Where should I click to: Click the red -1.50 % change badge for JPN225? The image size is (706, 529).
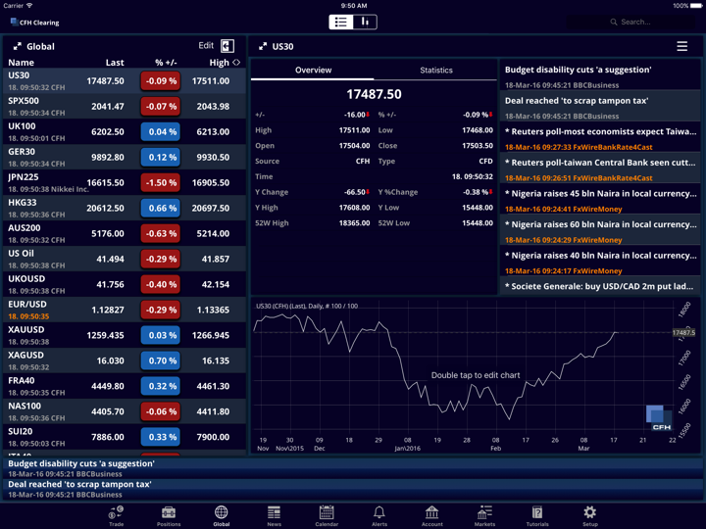[160, 183]
